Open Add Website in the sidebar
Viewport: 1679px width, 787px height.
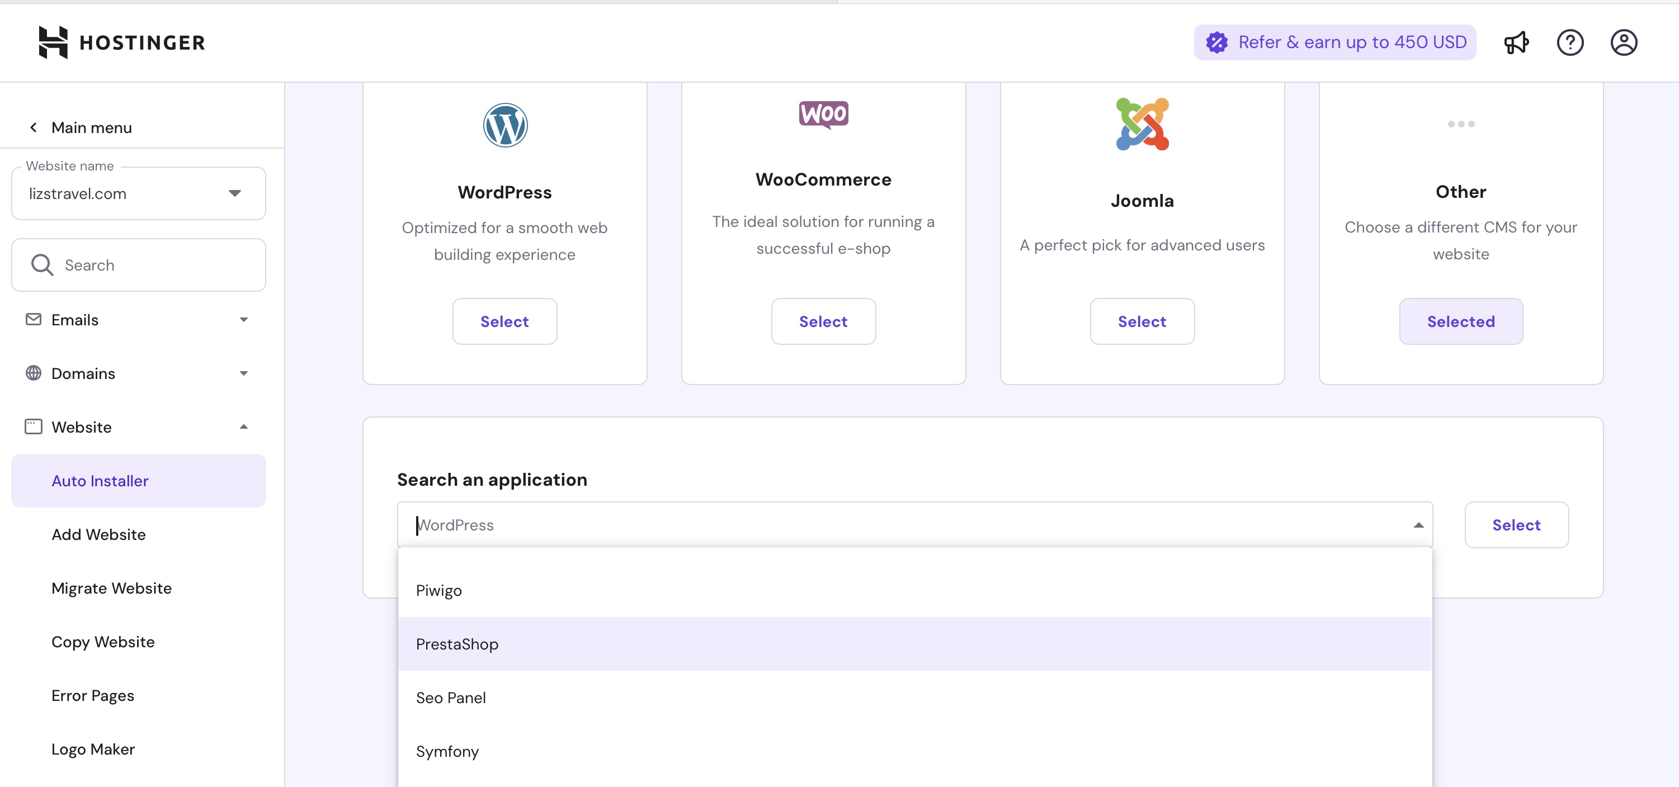[98, 534]
